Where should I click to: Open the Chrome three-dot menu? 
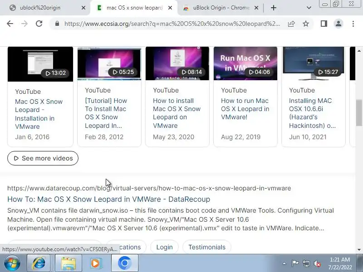click(x=353, y=24)
